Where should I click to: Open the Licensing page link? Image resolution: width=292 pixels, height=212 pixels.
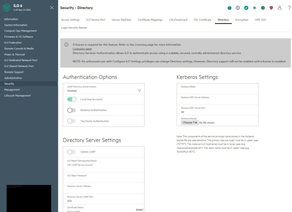83,49
